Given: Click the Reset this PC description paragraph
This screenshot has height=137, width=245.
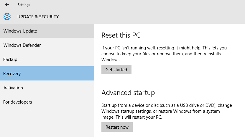Looking at the screenshot, I should (164, 54).
